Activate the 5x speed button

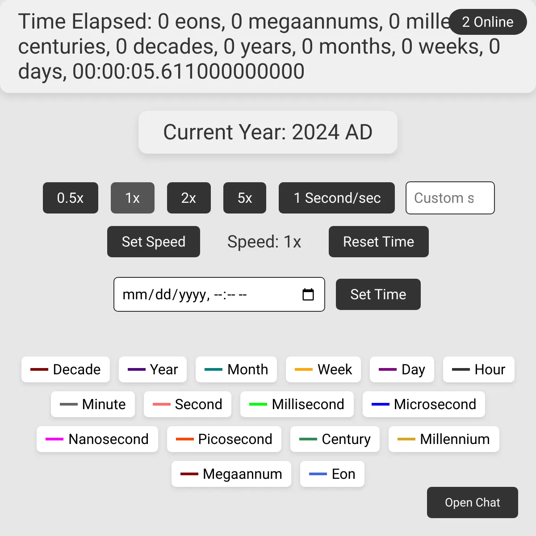pyautogui.click(x=245, y=198)
